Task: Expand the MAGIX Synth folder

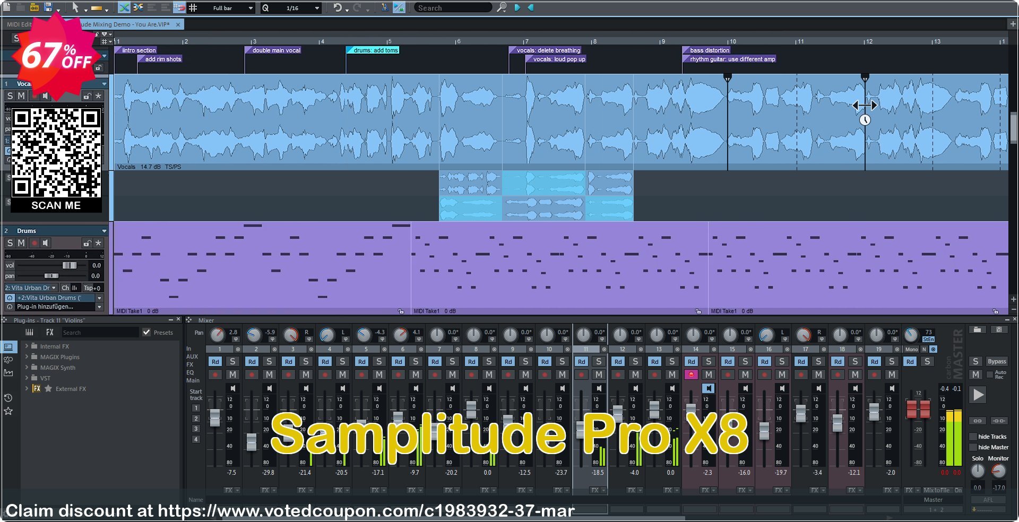Action: tap(27, 367)
